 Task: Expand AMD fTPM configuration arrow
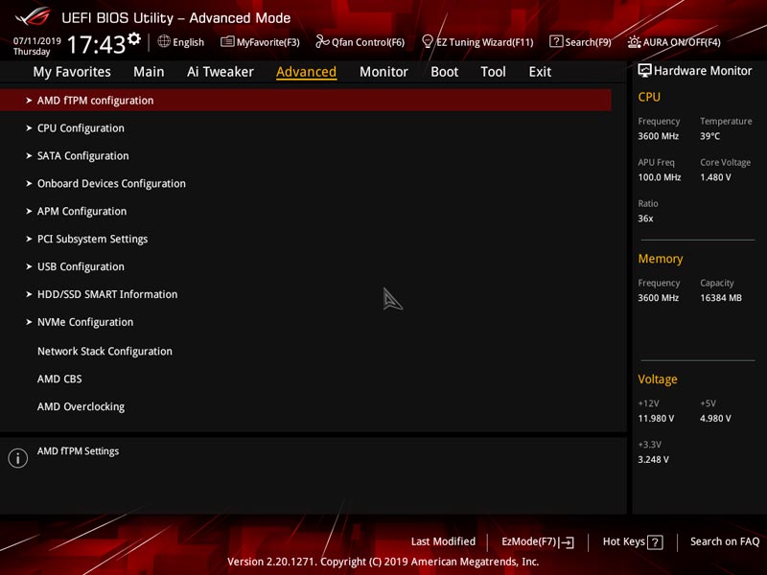point(29,101)
